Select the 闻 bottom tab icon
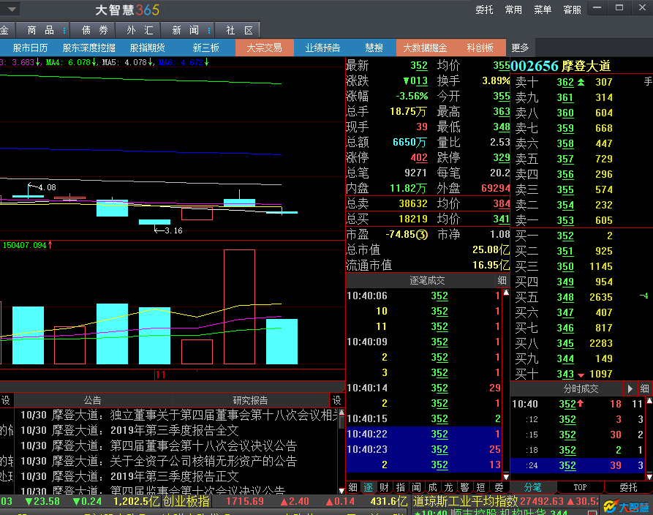The height and width of the screenshot is (515, 653). tap(417, 487)
